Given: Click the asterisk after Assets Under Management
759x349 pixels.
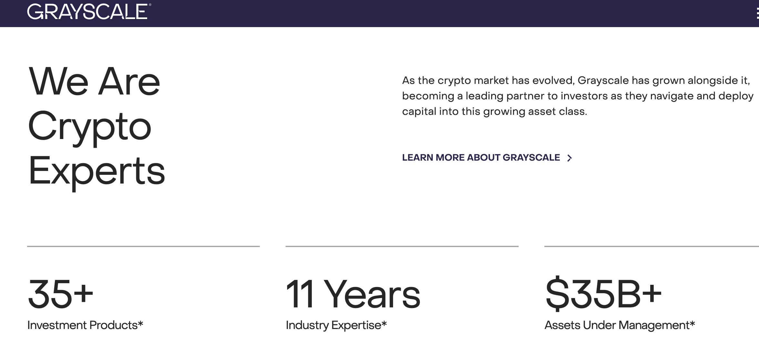Looking at the screenshot, I should 693,324.
